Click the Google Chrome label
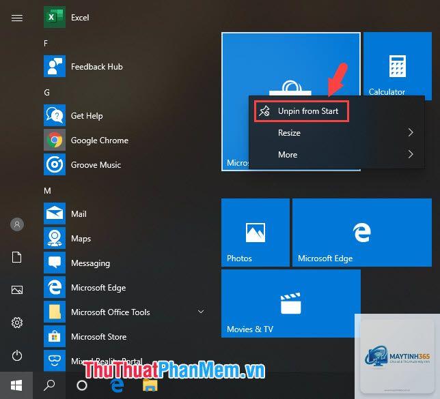Screen dimensions: 440x399 100,141
